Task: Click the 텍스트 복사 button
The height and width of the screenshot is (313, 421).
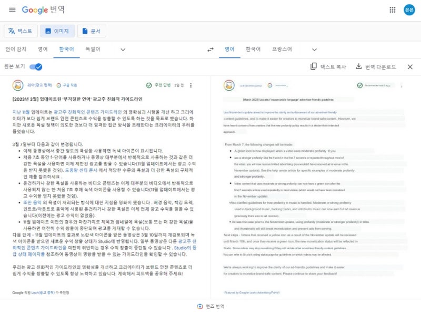Action: [328, 67]
